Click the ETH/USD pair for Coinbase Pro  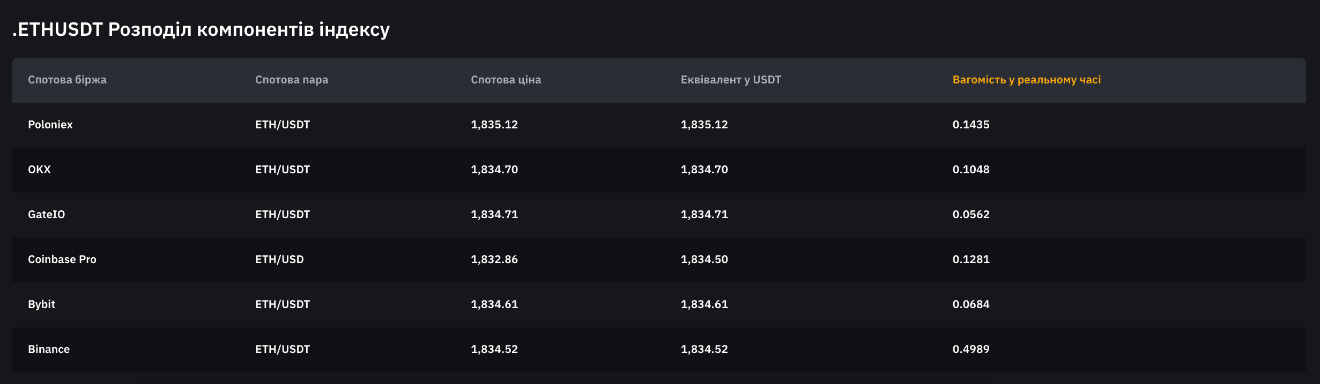click(279, 259)
